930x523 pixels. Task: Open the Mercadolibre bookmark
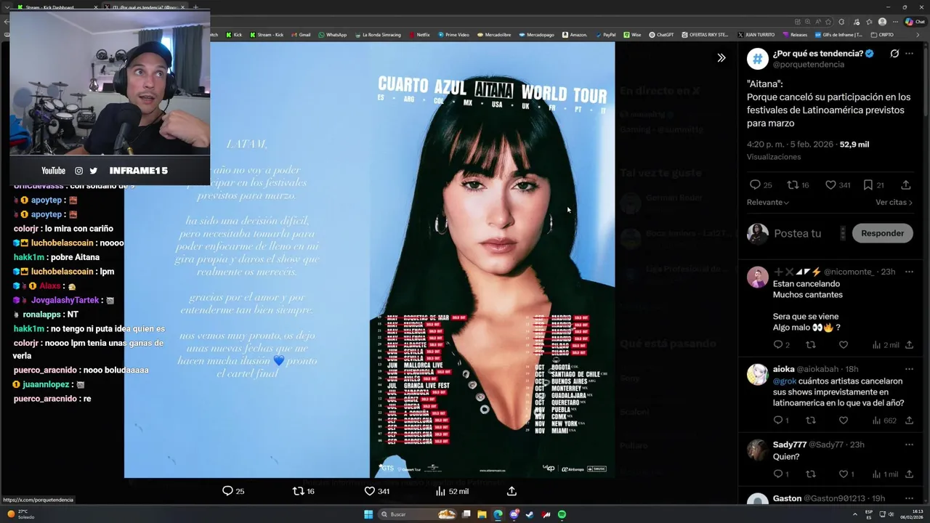pos(493,35)
